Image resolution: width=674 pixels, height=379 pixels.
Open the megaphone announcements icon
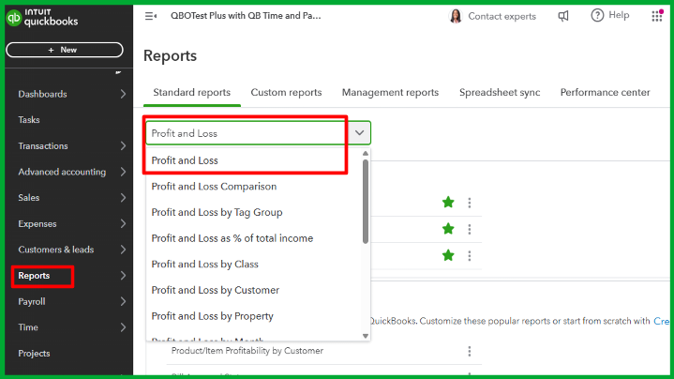(563, 16)
